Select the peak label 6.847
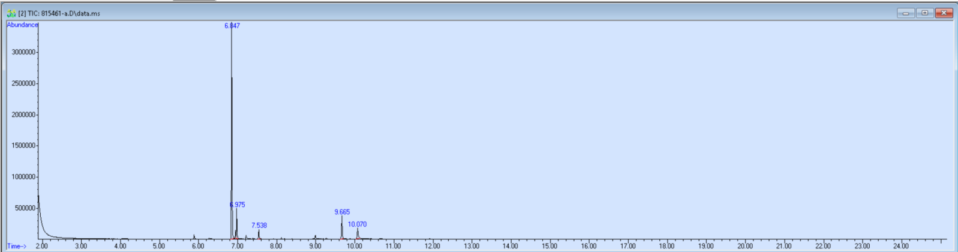 232,26
